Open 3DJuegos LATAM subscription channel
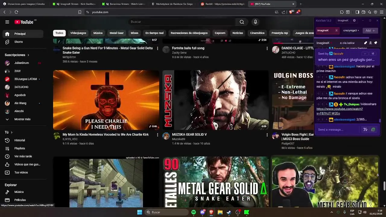The height and width of the screenshot is (217, 386). coord(23,79)
